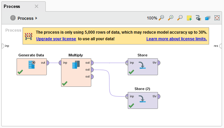Click the auto-wire connections plug icon
224x128 pixels.
pyautogui.click(x=198, y=18)
